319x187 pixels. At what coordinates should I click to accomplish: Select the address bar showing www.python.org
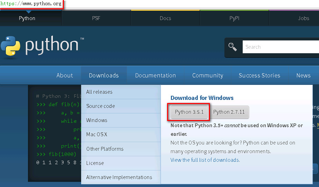click(31, 4)
